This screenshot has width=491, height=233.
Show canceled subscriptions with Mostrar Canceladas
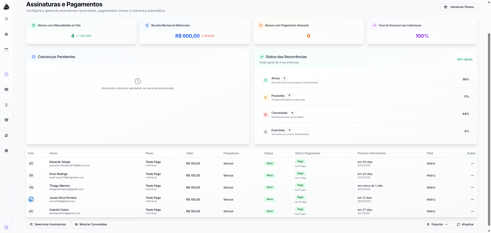tap(91, 224)
